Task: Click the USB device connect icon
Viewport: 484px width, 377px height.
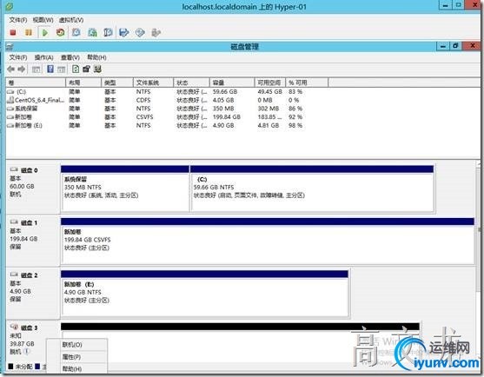Action: point(156,32)
